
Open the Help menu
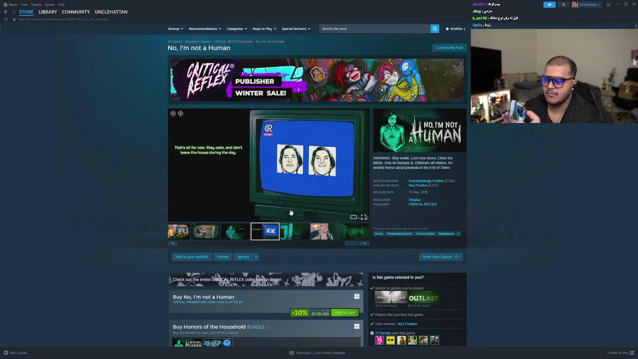pyautogui.click(x=61, y=4)
